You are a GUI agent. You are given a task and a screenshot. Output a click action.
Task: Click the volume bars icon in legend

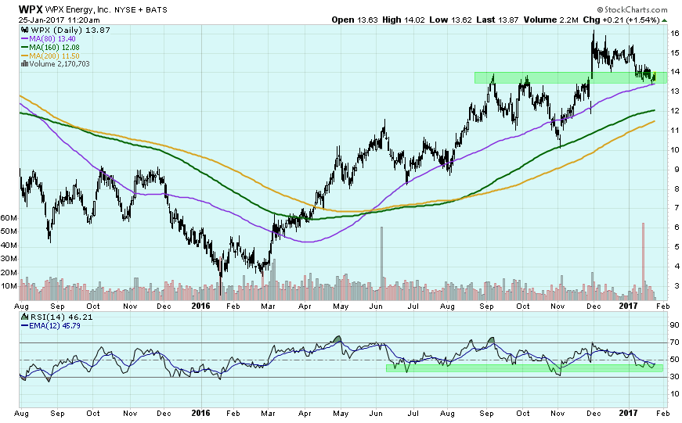pos(25,64)
